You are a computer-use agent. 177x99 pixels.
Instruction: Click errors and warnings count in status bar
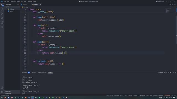[x=5, y=95]
